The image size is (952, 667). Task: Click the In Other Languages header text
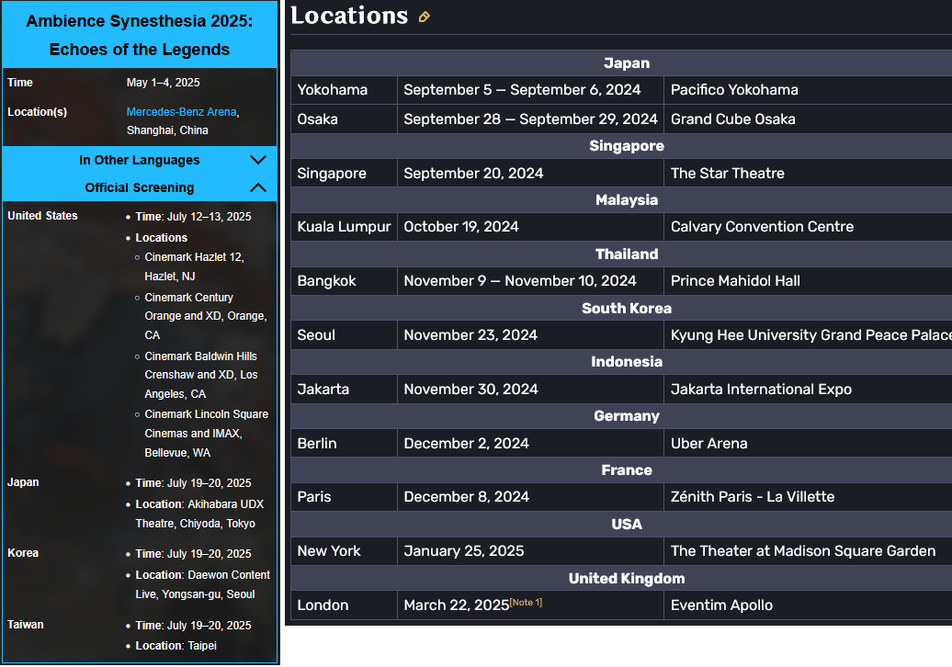click(x=139, y=160)
